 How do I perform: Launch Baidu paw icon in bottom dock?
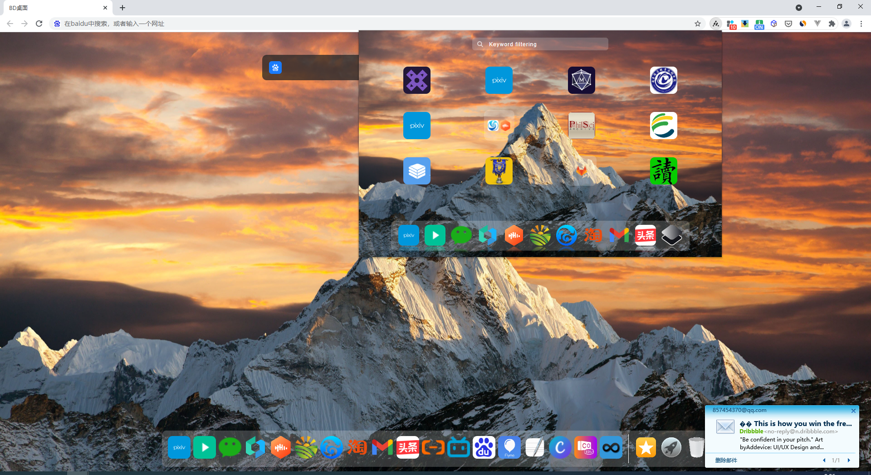tap(484, 447)
